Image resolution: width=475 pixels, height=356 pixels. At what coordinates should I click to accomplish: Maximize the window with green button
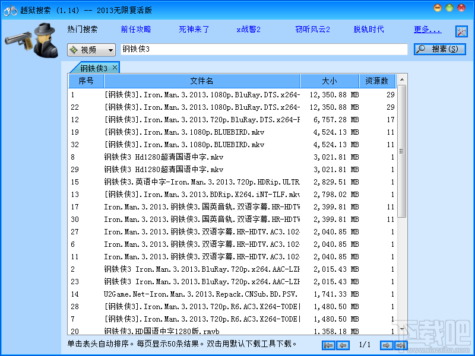tap(449, 8)
